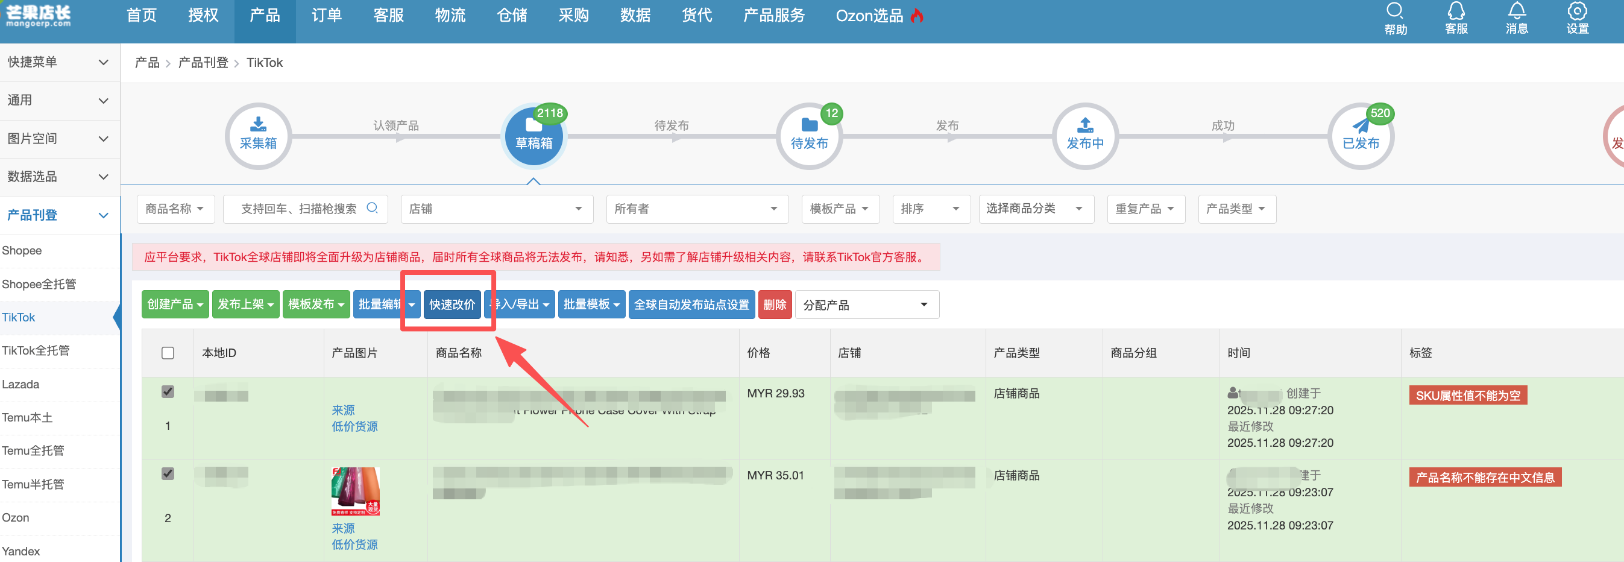This screenshot has width=1624, height=562.
Task: Click the product thumbnail in row 2
Action: pyautogui.click(x=355, y=491)
